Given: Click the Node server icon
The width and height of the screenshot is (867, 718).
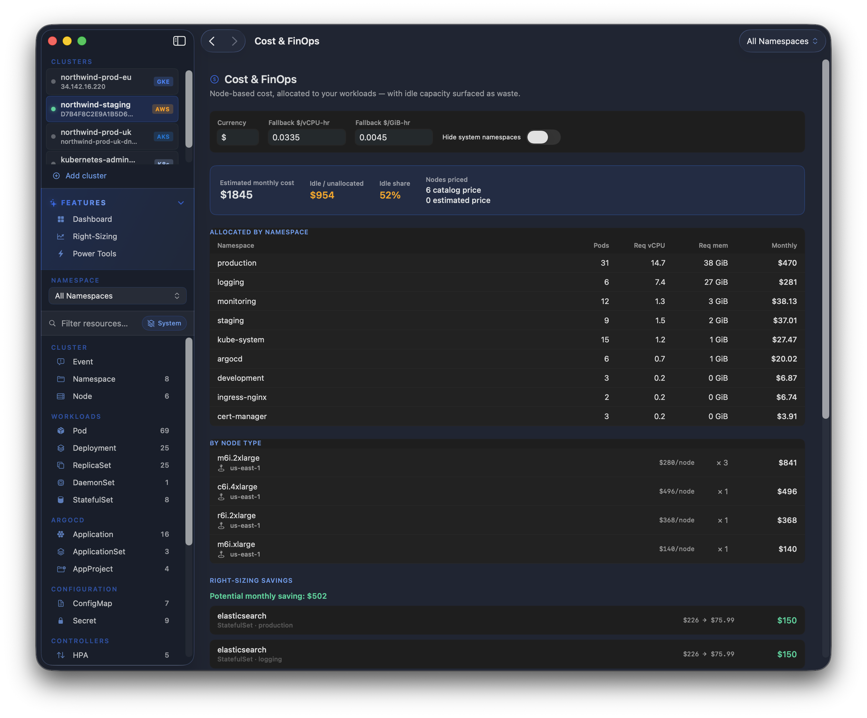Looking at the screenshot, I should (61, 396).
